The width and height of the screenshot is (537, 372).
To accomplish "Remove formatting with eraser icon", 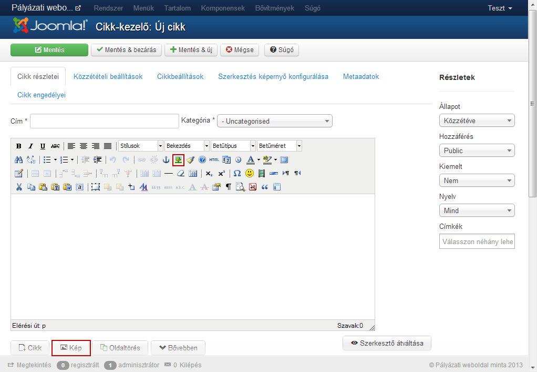I will [181, 174].
